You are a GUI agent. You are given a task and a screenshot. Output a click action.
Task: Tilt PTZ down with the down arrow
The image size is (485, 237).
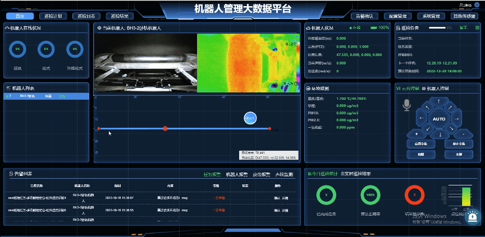[x=440, y=134]
